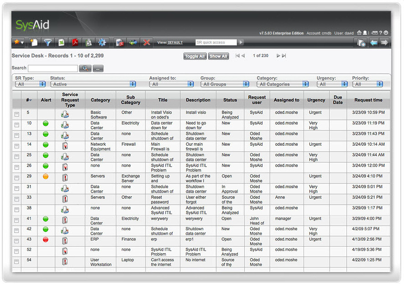This screenshot has height=284, width=404.
Task: Open the user profile icon in header
Action: 365,33
